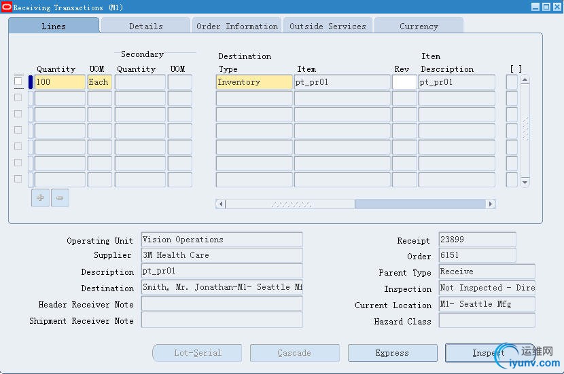Click the Destination field Smith, Mr. Jonathan
The image size is (564, 374).
(222, 287)
